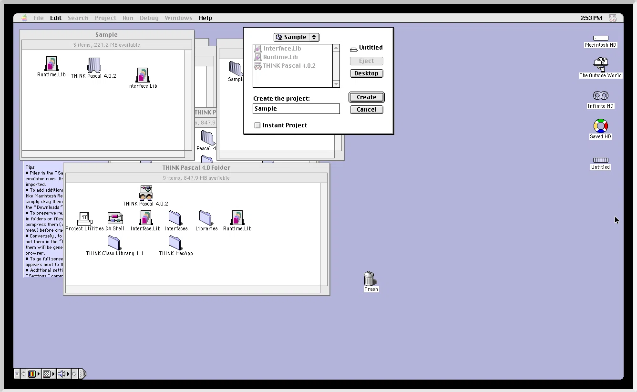
Task: Click the '3 items, 221.2 MB available' header
Action: point(106,45)
